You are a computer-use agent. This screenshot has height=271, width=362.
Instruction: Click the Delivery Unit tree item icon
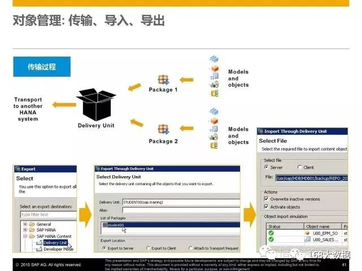(39, 243)
